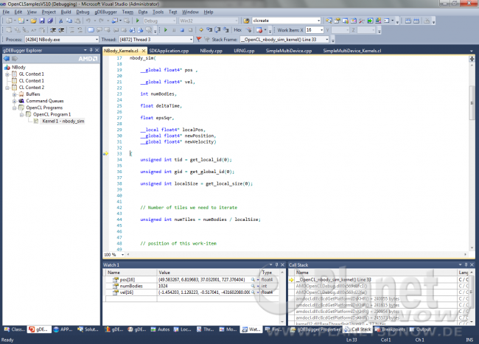The height and width of the screenshot is (344, 479).
Task: Step out of the function with the debug icon
Action: click(x=225, y=30)
